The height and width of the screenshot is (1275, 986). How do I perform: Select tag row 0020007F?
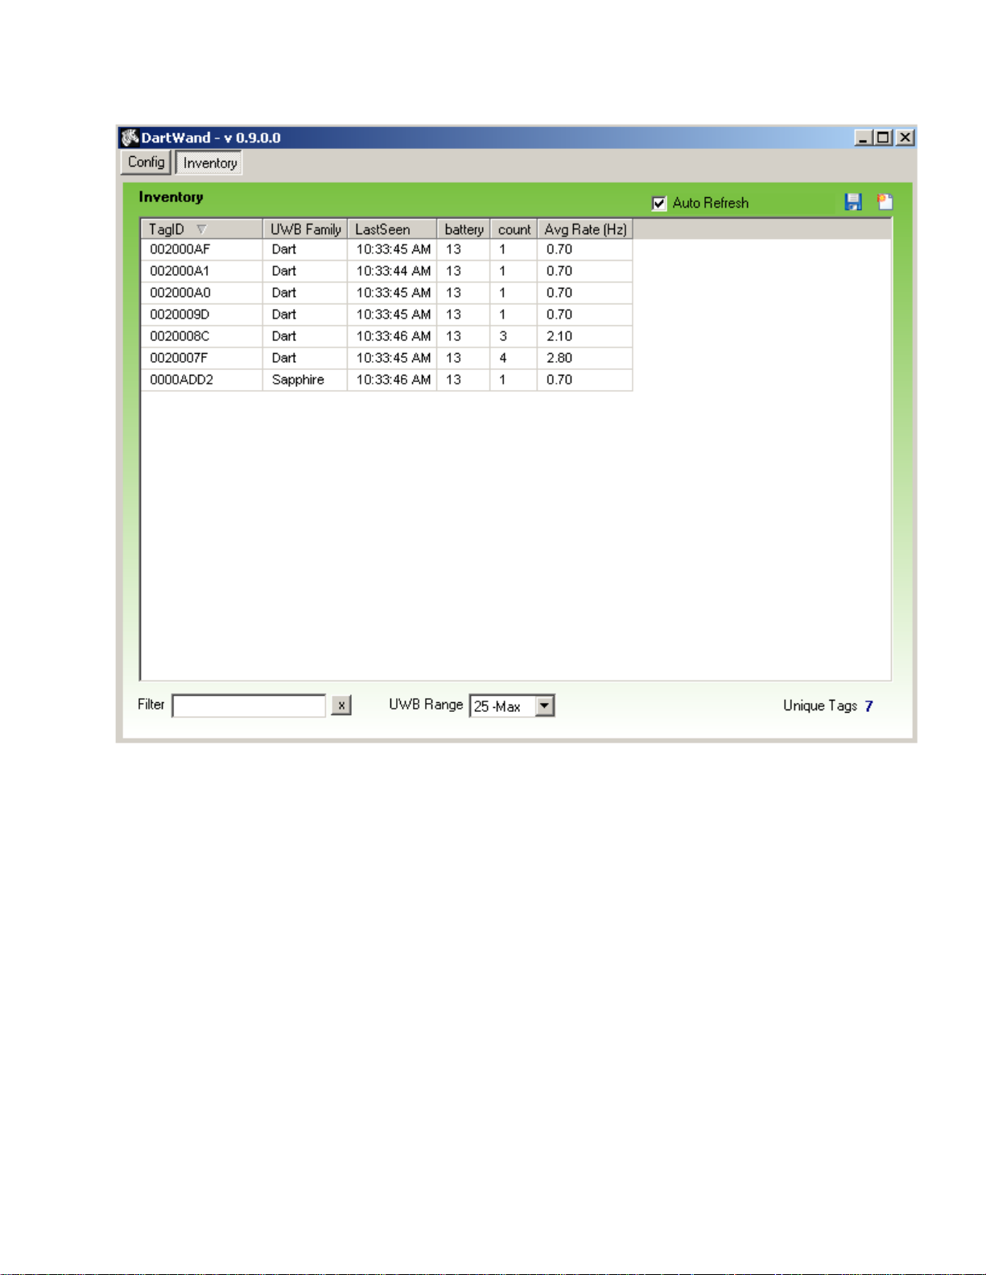pos(387,358)
